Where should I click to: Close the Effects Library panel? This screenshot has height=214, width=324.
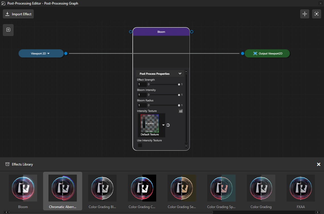[319, 164]
